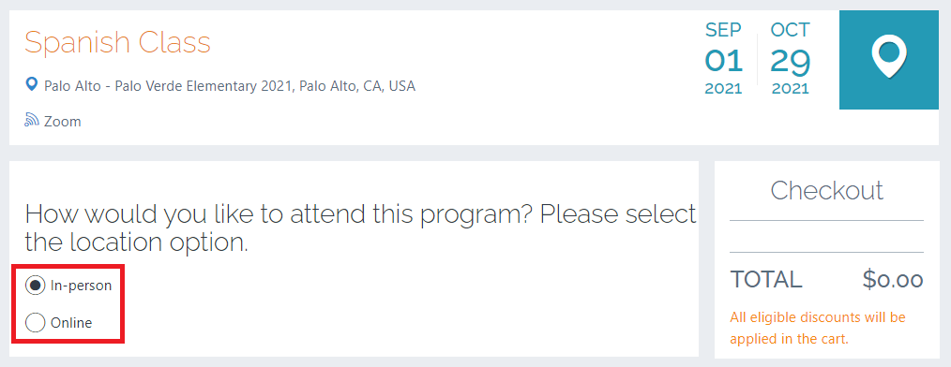Click the Zoom text label

pyautogui.click(x=63, y=121)
